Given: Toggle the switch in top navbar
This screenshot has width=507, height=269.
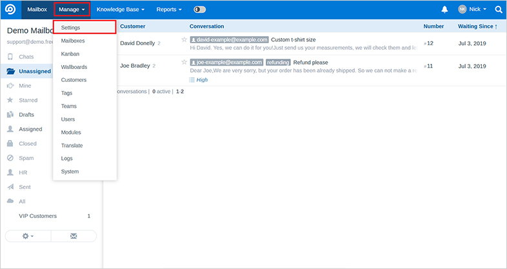Looking at the screenshot, I should coord(199,10).
